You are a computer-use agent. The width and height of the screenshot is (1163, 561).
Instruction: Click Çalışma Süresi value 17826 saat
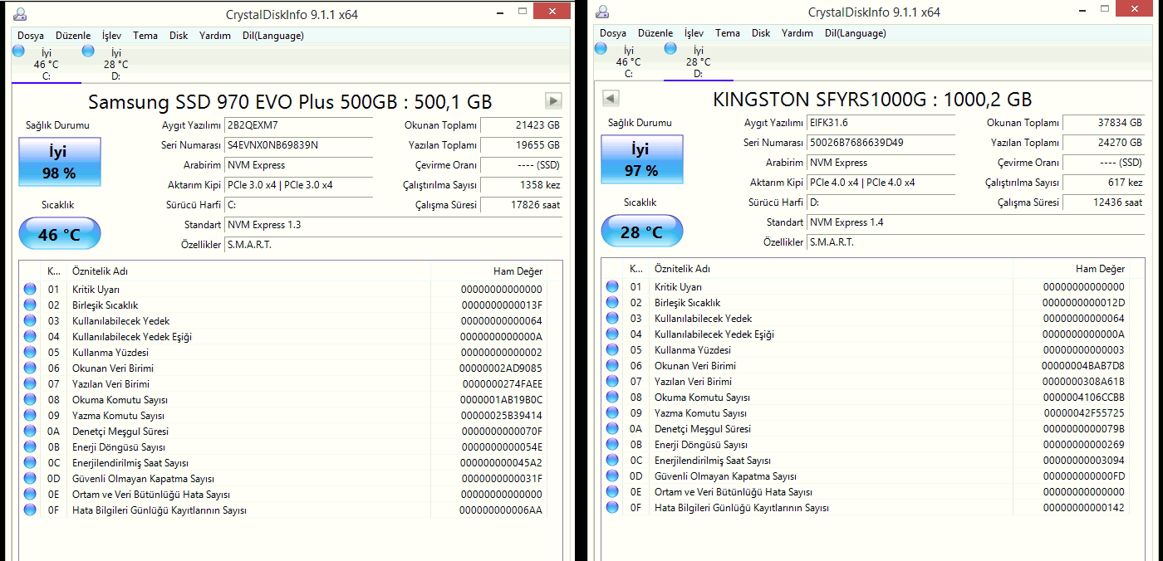[x=522, y=205]
